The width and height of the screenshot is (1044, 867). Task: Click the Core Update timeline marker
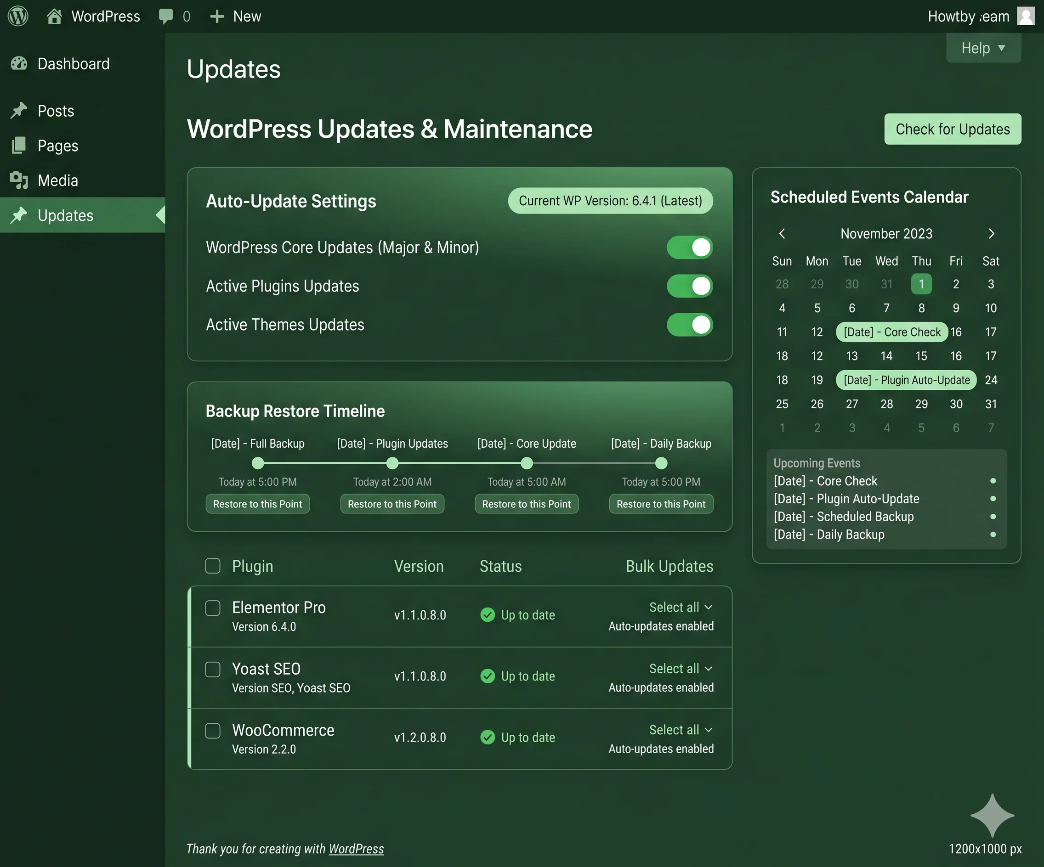click(x=527, y=463)
